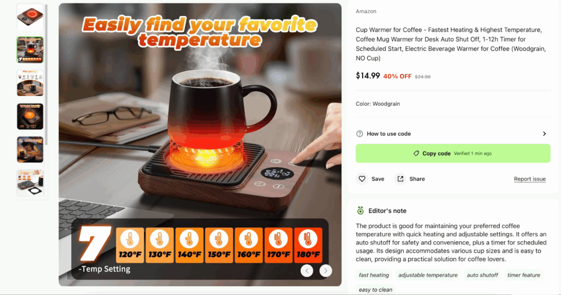
Task: Select the fifth product thumbnail
Action: (30, 149)
